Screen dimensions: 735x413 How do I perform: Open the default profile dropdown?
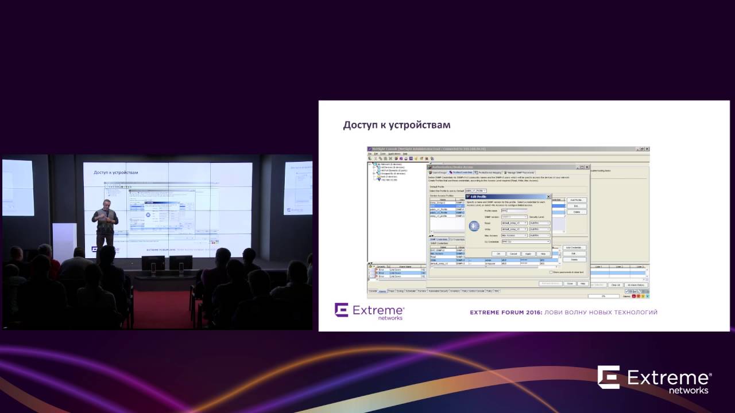(475, 190)
